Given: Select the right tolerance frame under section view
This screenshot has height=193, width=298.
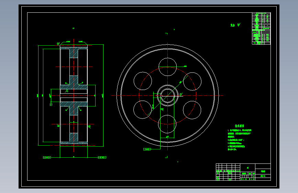Looking at the screenshot, I should [x=102, y=158].
